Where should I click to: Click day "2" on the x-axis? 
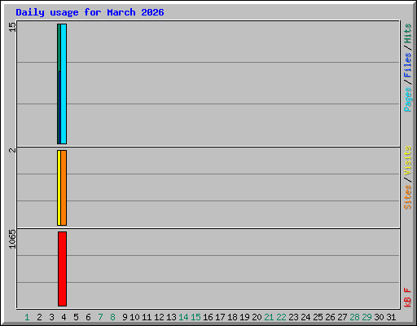coord(39,317)
